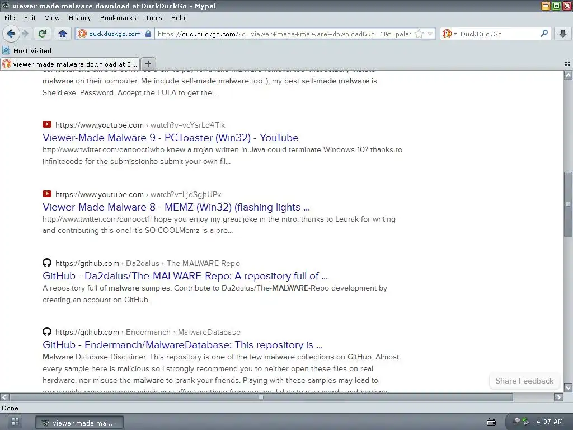Go forward with the forward arrow
This screenshot has height=430, width=573.
click(x=25, y=34)
